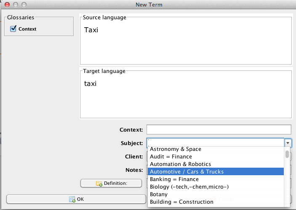Click the subject list scrollbar thumb
The width and height of the screenshot is (296, 210).
click(287, 155)
